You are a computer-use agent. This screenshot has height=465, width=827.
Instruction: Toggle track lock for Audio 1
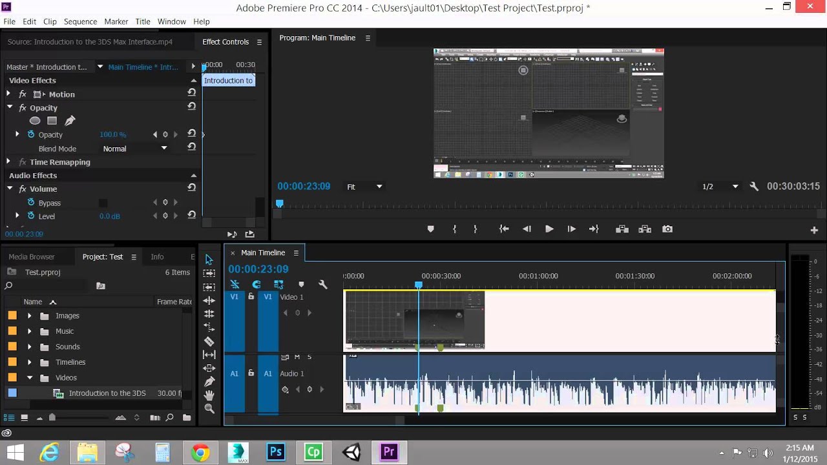251,373
